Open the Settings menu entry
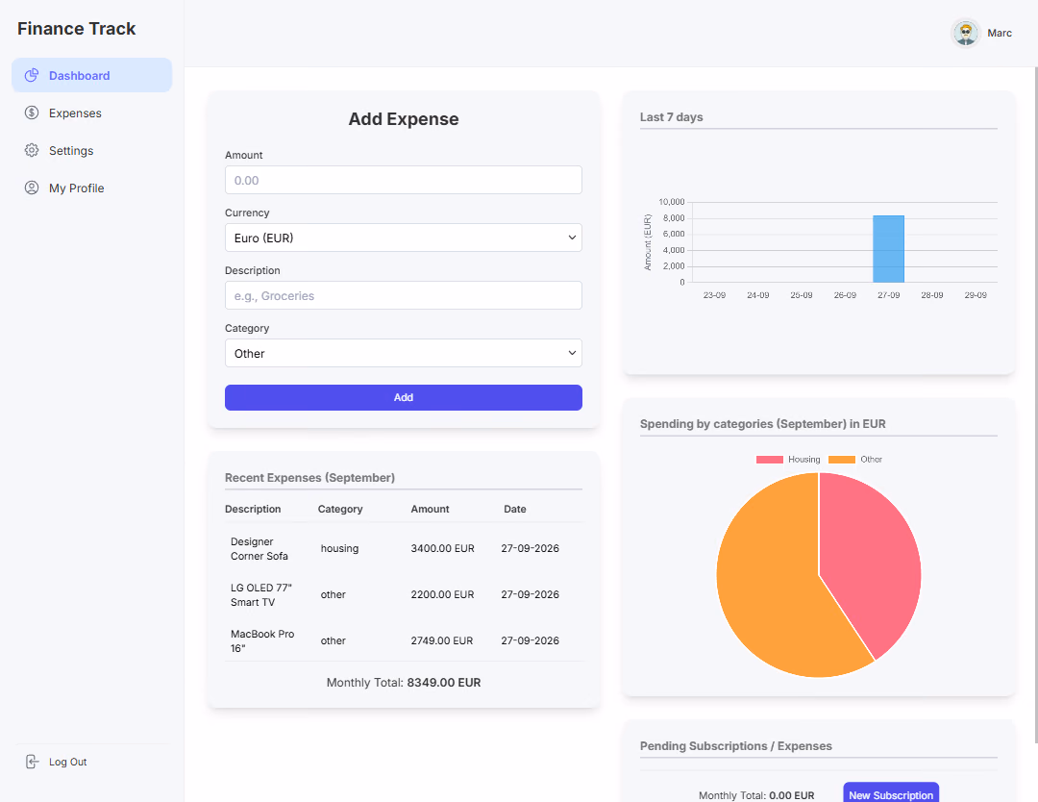The height and width of the screenshot is (802, 1038). [92, 150]
